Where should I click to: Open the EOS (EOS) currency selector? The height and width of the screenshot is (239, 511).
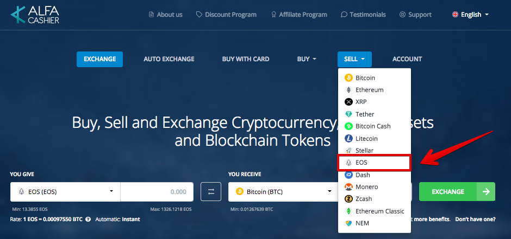pyautogui.click(x=65, y=192)
